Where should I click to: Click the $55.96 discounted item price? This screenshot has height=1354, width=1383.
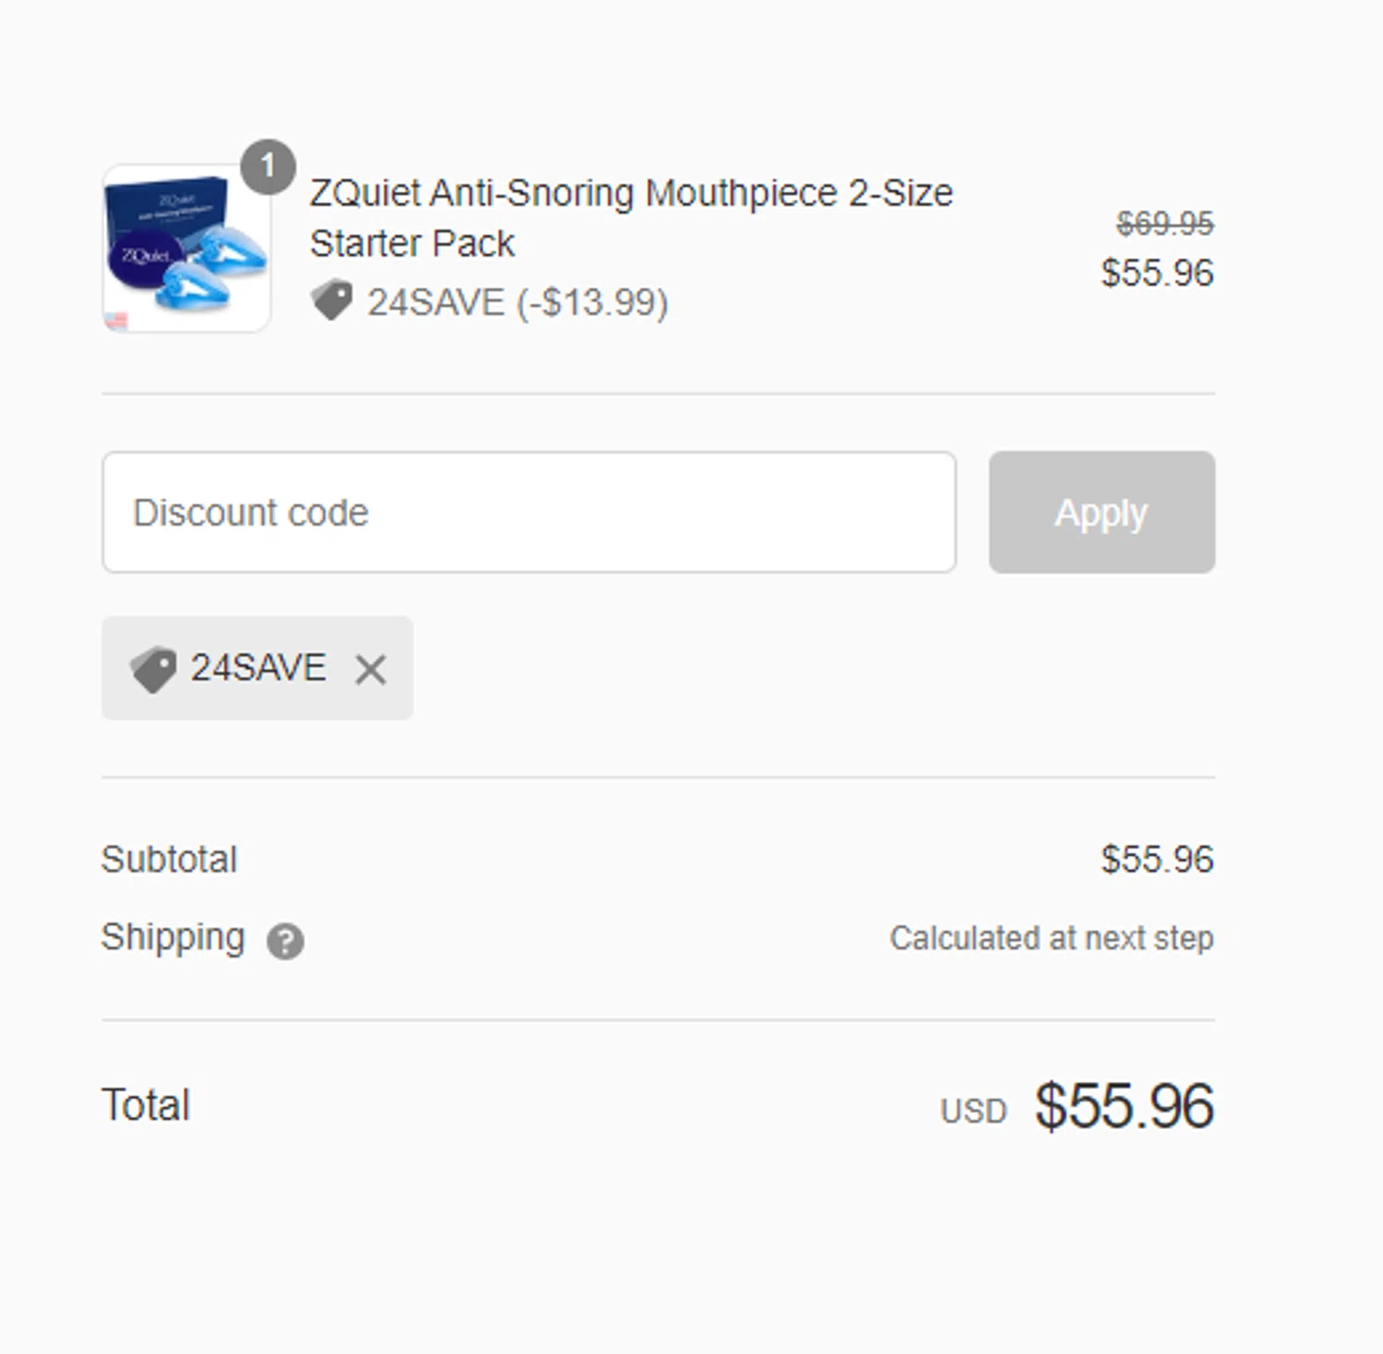(1157, 273)
